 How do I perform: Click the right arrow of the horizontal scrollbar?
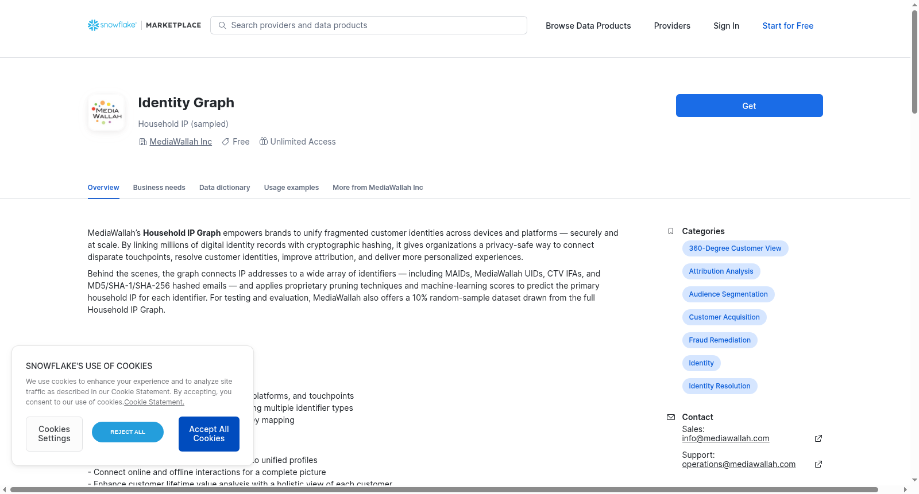click(906, 489)
